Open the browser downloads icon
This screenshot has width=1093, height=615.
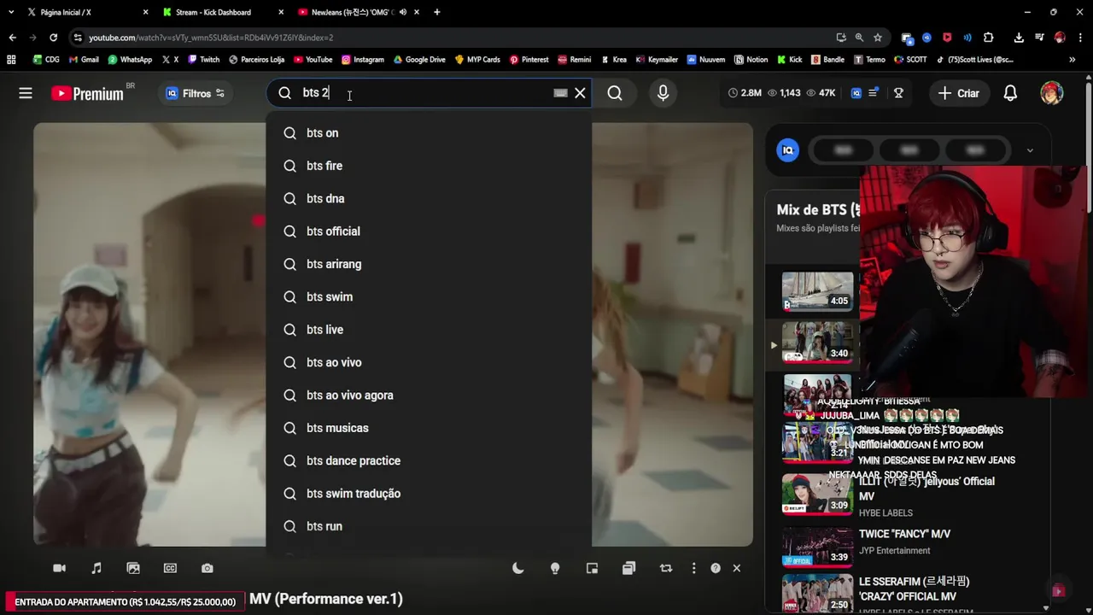(x=1019, y=38)
